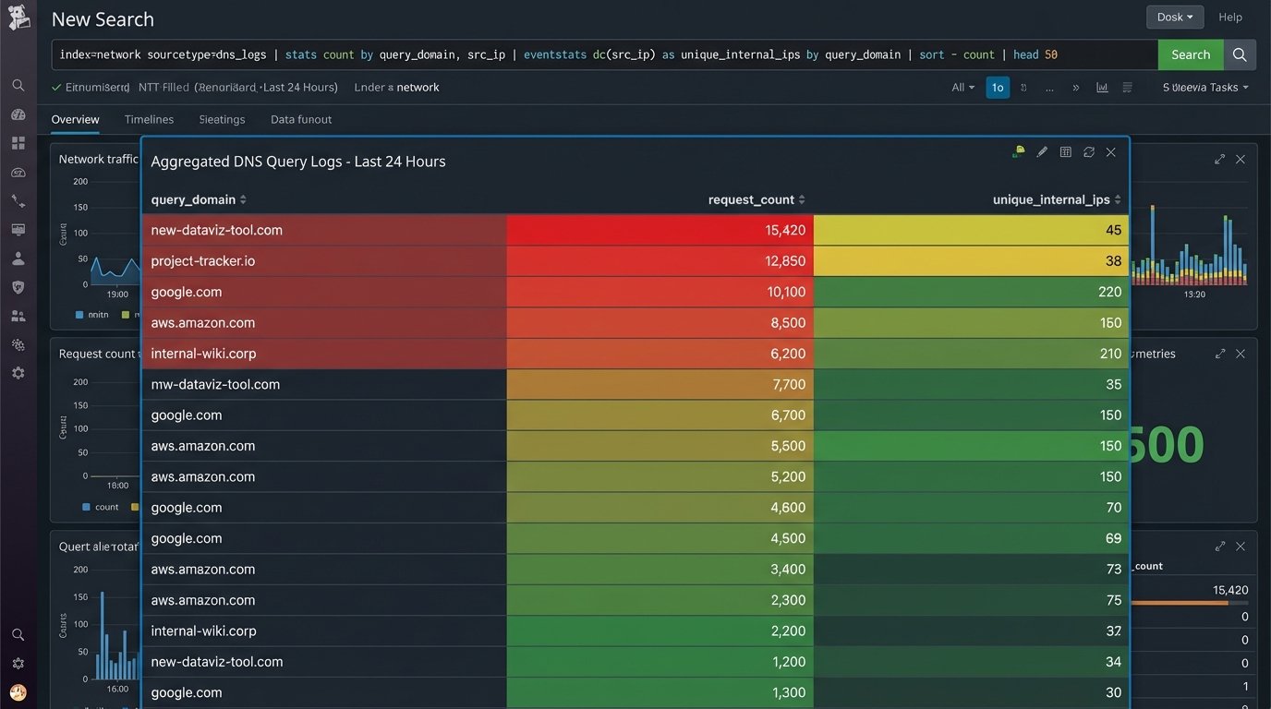Expand the Network traffic panel with diagonal arrow icon
The image size is (1271, 709).
1219,159
